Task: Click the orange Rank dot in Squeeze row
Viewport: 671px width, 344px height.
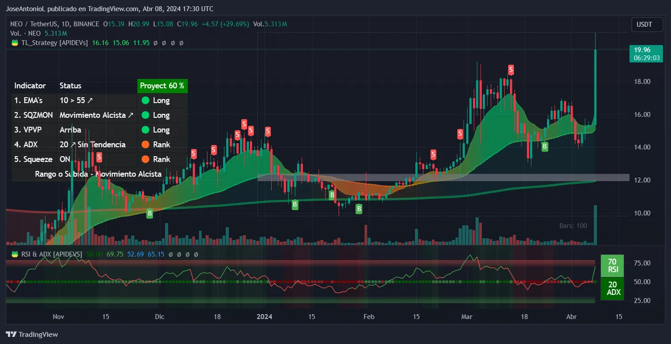Action: click(145, 159)
